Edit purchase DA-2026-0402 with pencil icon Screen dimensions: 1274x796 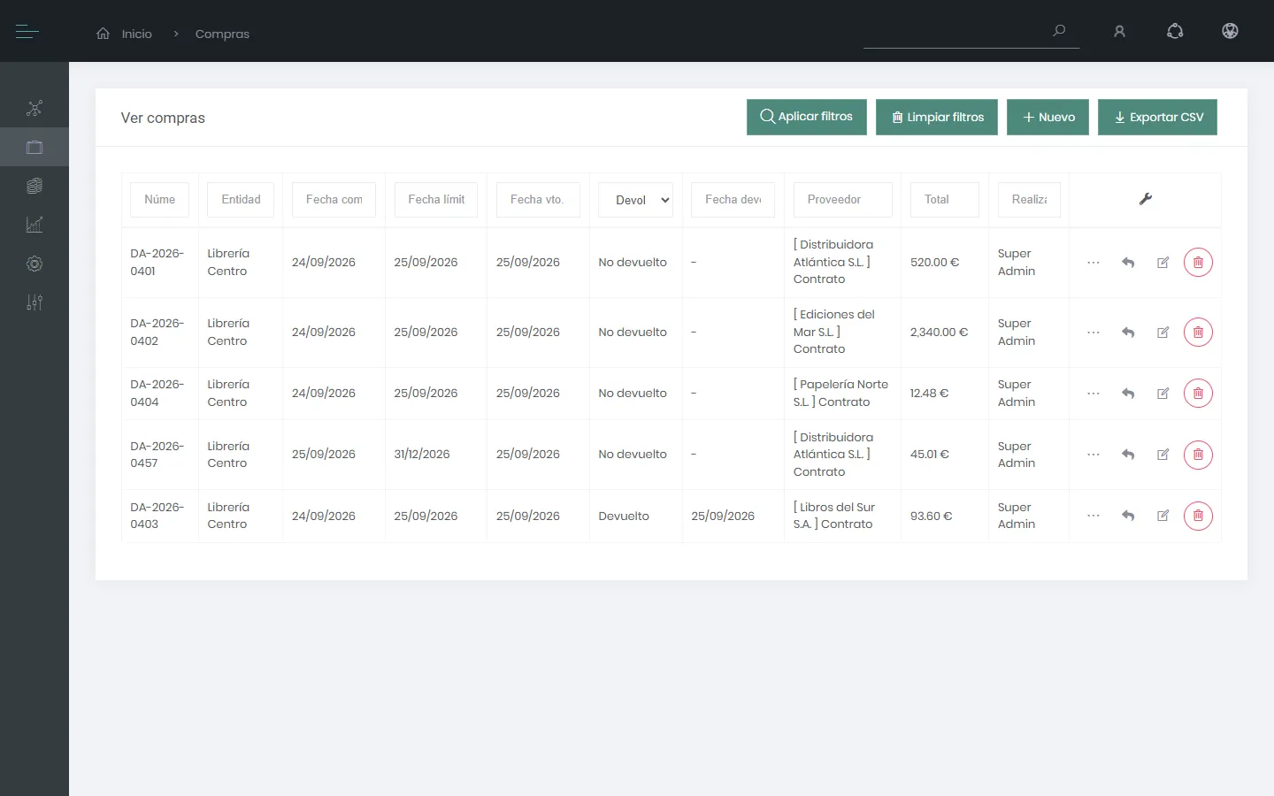1163,333
